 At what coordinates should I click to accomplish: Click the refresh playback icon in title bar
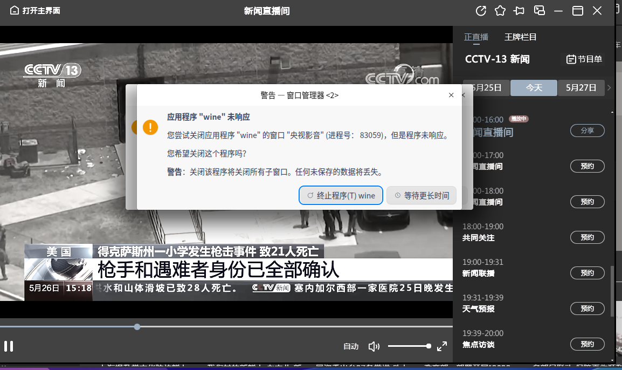click(x=481, y=10)
